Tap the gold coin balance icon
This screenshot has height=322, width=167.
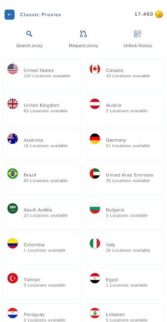pyautogui.click(x=159, y=14)
